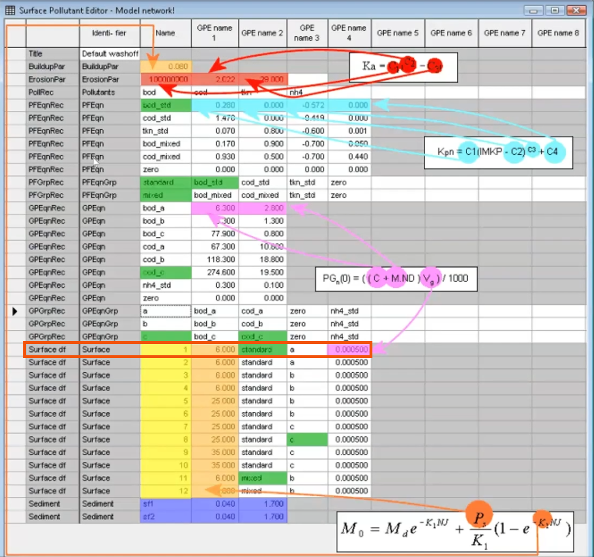Select the green cod_c GPEqn name cell

click(166, 273)
